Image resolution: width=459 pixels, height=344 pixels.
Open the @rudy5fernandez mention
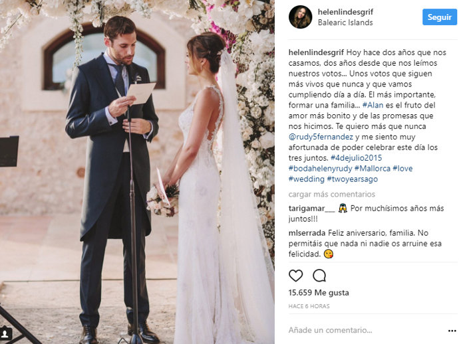point(321,137)
